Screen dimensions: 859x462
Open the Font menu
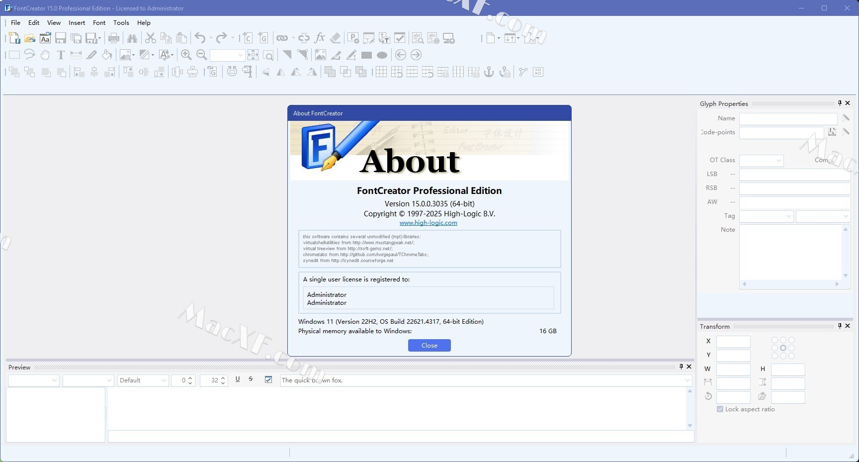[x=99, y=23]
